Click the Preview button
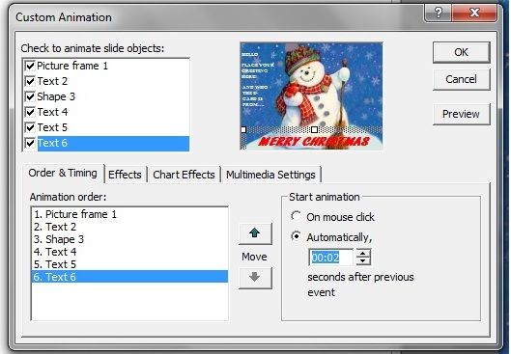 461,114
